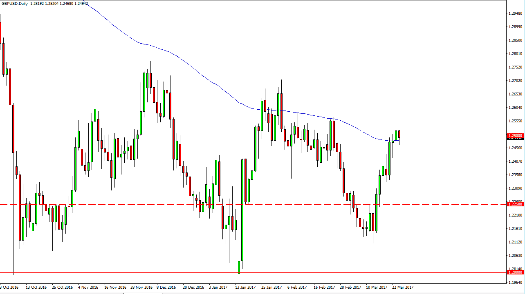The width and height of the screenshot is (525, 294).
Task: Click the red 1.20000 price label tag
Action: point(515,272)
